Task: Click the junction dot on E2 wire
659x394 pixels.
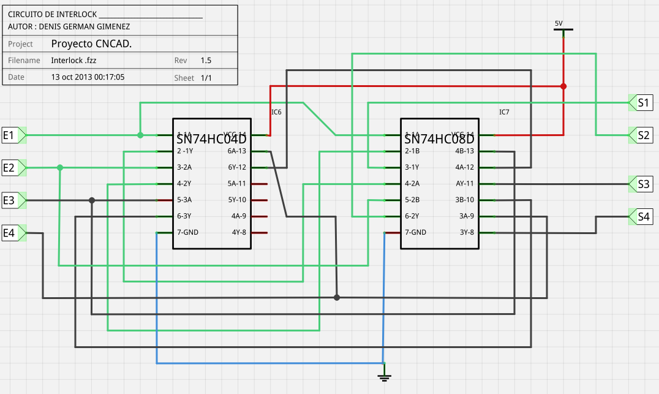Action: point(60,168)
